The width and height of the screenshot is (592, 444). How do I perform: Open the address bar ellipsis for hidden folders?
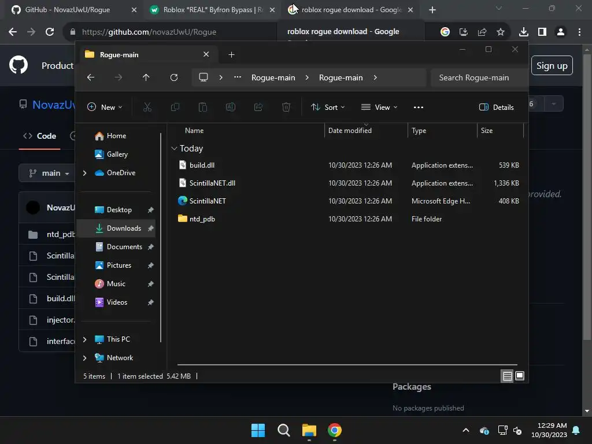pos(238,77)
